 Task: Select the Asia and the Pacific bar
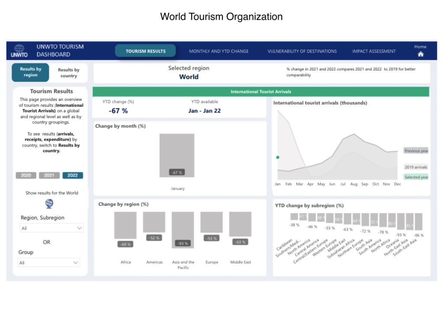point(183,230)
